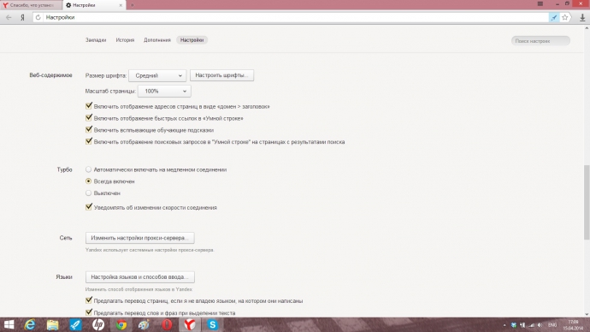This screenshot has height=332, width=590.
Task: Click 'Настройка языков и способов ввода...' button
Action: tap(140, 277)
